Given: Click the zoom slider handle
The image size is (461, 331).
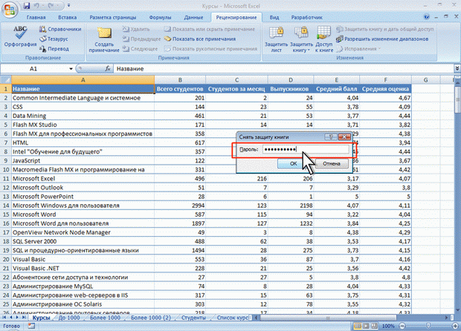Looking at the screenshot, I should pyautogui.click(x=428, y=326).
